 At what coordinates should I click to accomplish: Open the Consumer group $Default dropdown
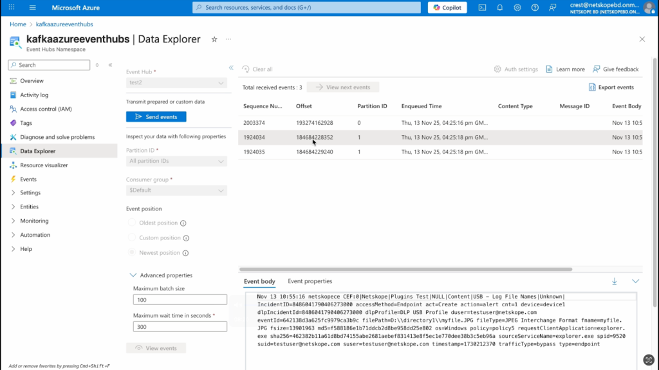pyautogui.click(x=176, y=190)
